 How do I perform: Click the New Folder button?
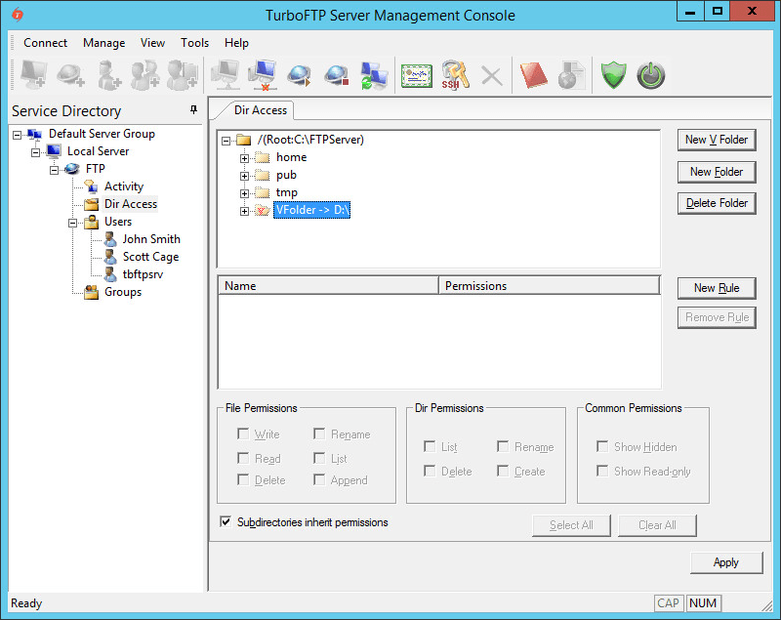click(x=717, y=172)
